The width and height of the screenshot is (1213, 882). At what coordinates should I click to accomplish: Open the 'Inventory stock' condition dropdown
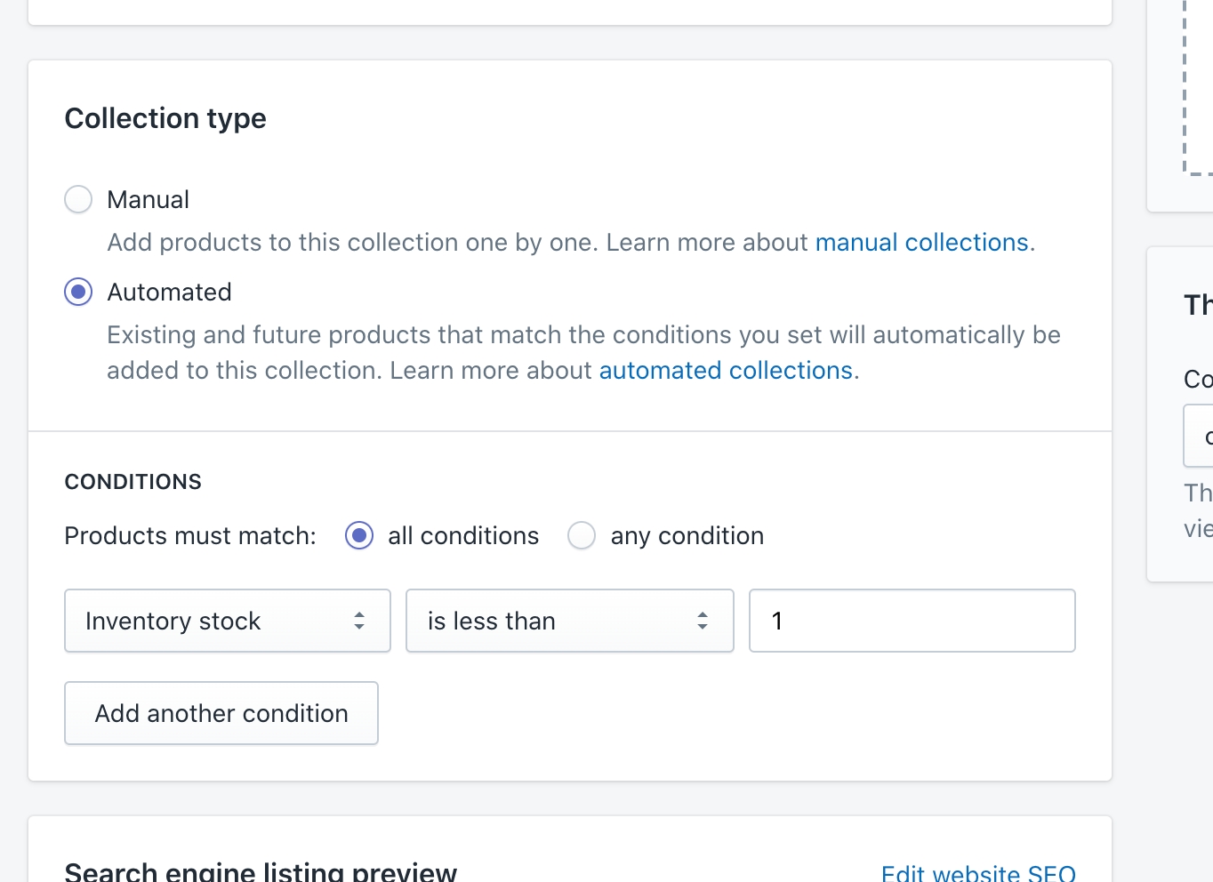click(x=213, y=621)
